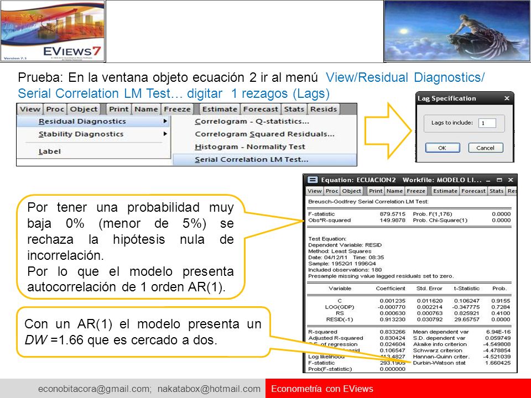Click Proc in Equation window toolbar
The image size is (531, 398).
331,191
